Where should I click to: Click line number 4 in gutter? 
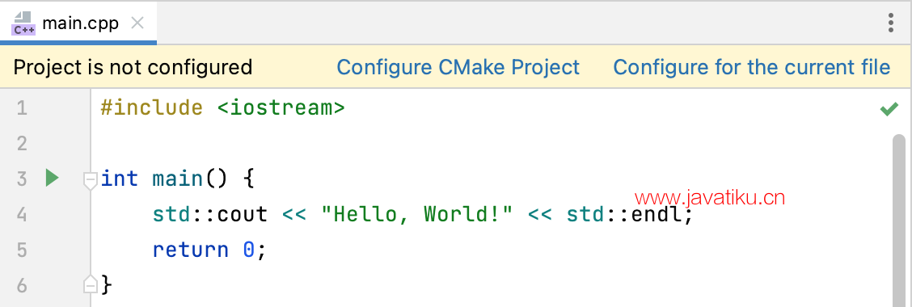pos(22,215)
